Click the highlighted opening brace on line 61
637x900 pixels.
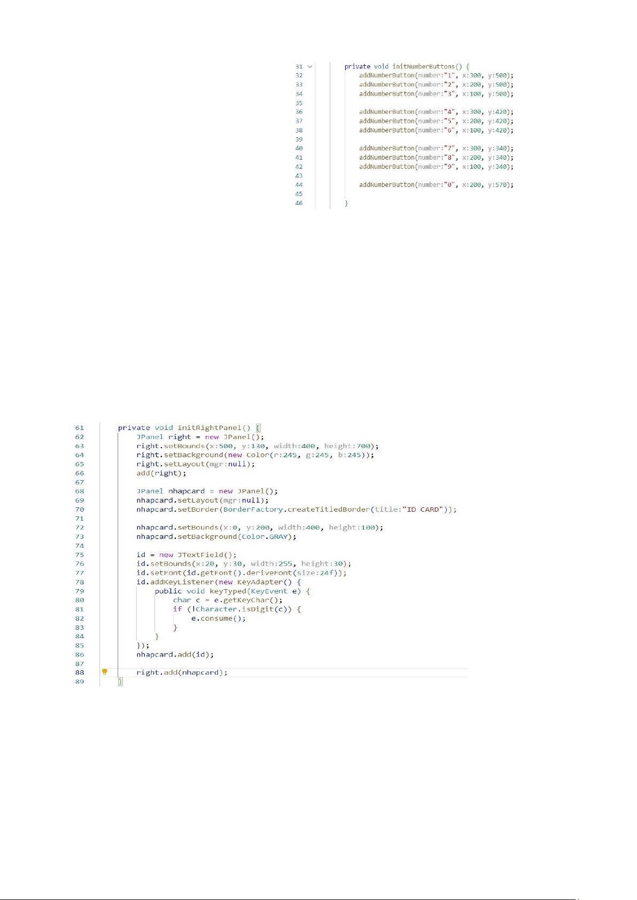tap(258, 428)
